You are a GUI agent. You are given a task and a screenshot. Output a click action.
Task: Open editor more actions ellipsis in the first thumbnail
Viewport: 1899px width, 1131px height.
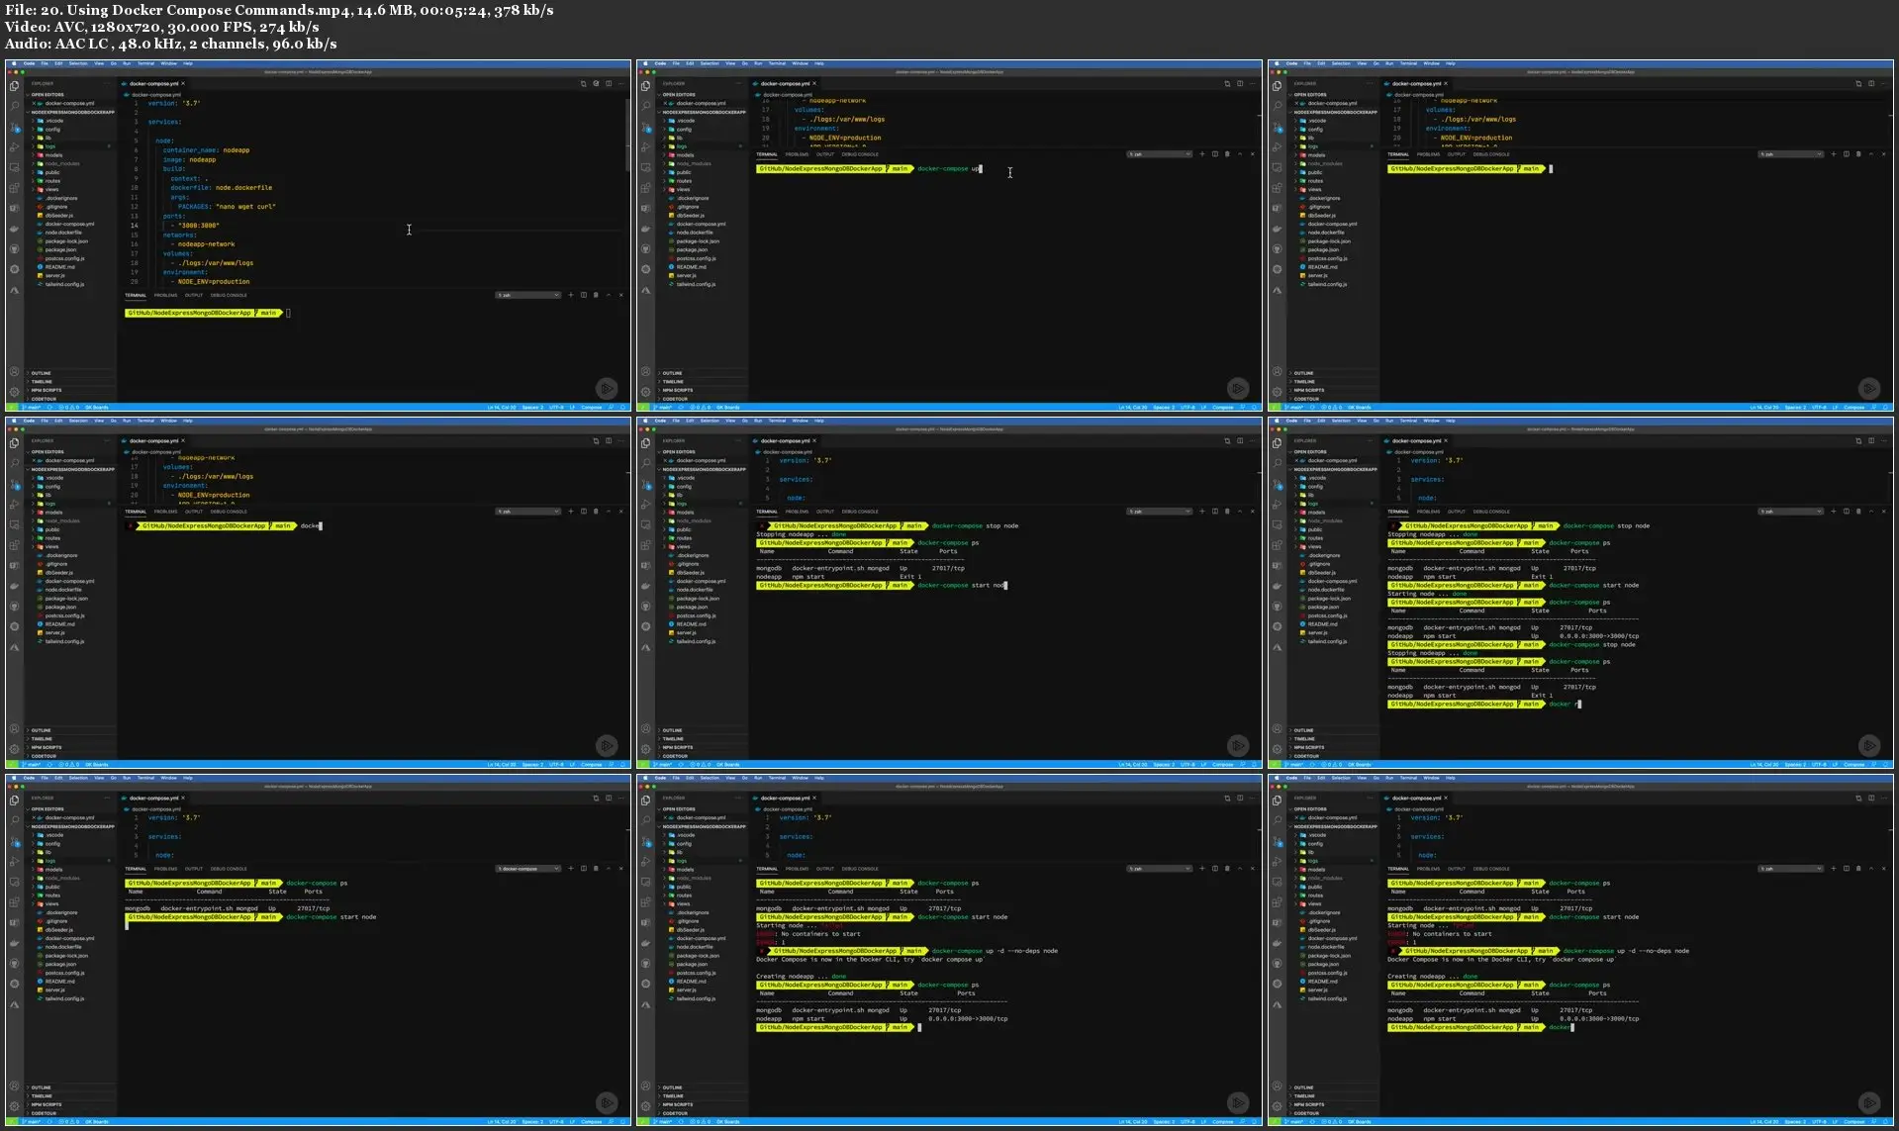pos(621,84)
